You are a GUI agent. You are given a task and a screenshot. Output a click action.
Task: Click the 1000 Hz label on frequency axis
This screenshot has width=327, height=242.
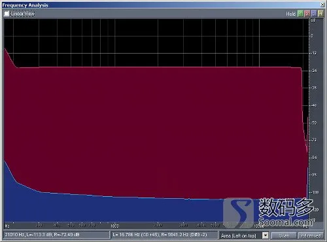pyautogui.click(x=114, y=226)
